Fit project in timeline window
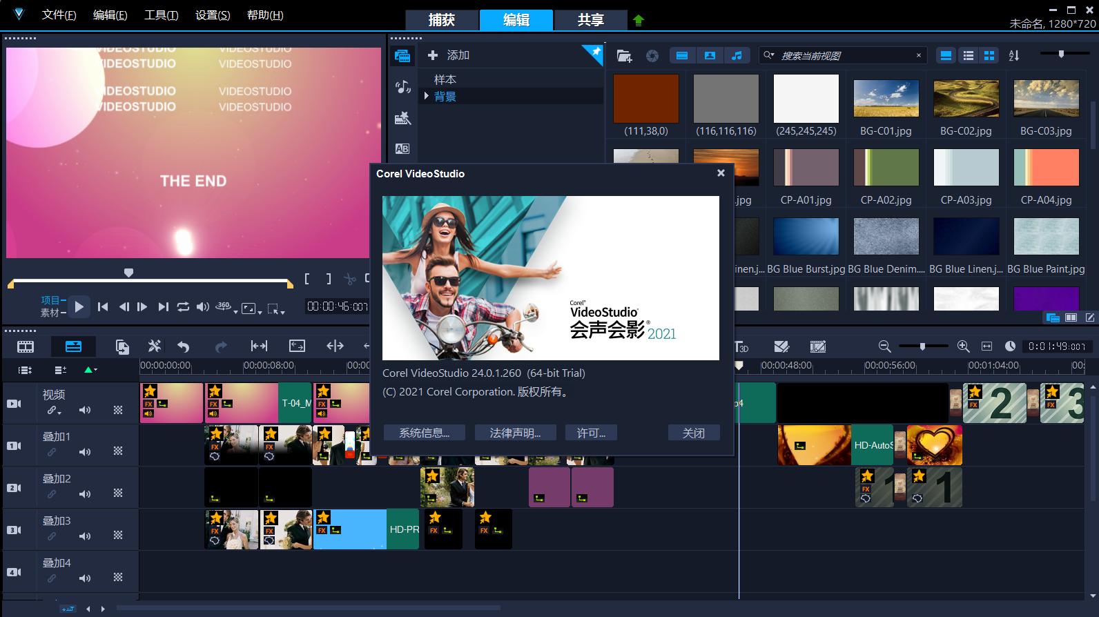1099x617 pixels. click(x=987, y=346)
